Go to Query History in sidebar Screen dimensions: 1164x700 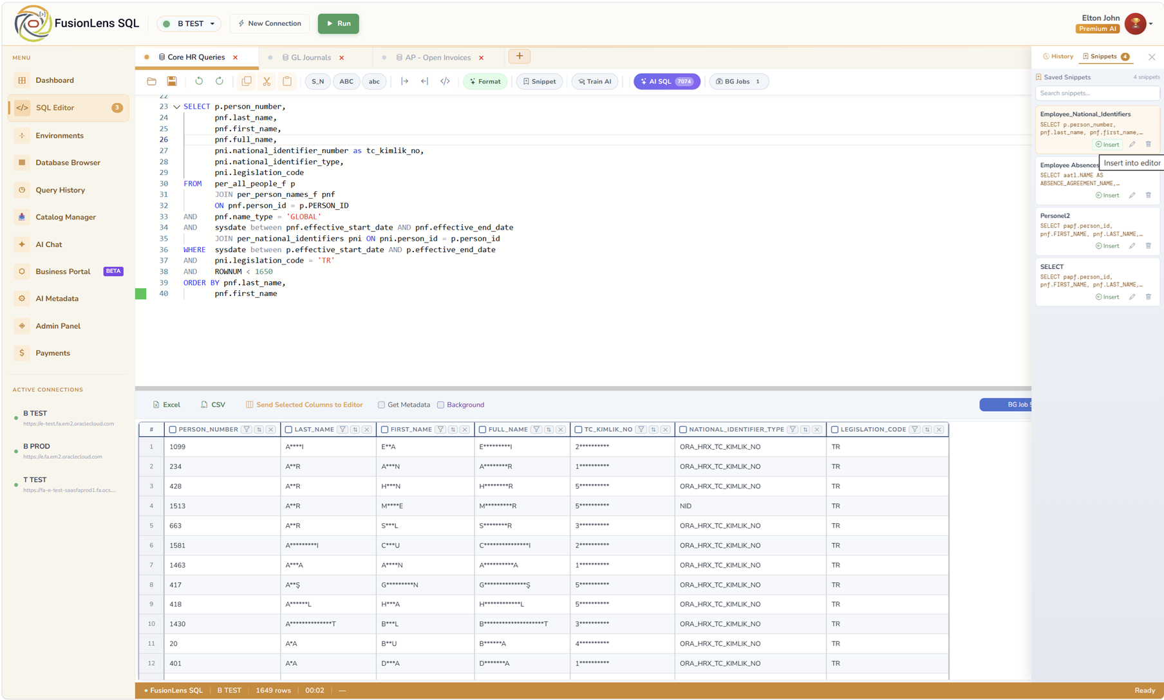(68, 190)
